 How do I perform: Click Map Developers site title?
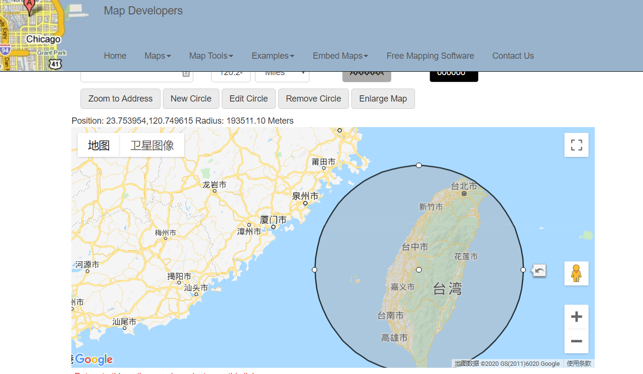click(x=143, y=11)
